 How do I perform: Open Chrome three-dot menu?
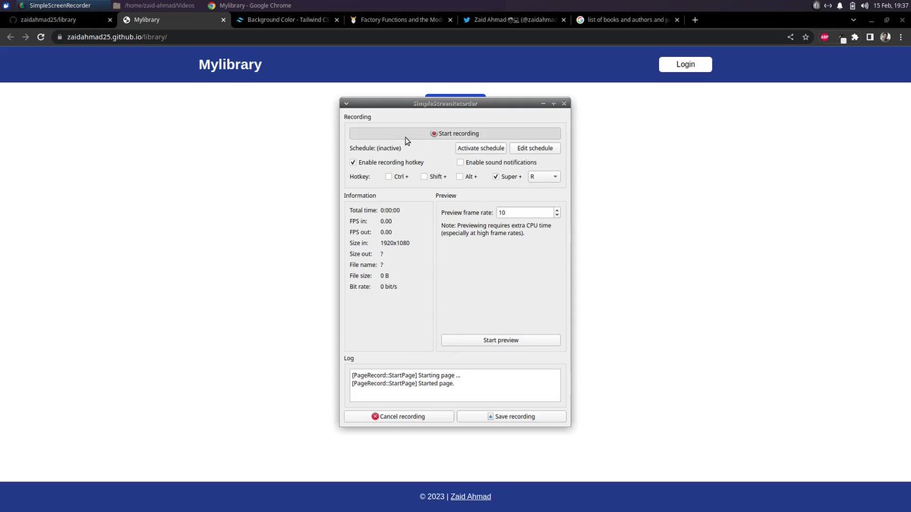pos(900,36)
